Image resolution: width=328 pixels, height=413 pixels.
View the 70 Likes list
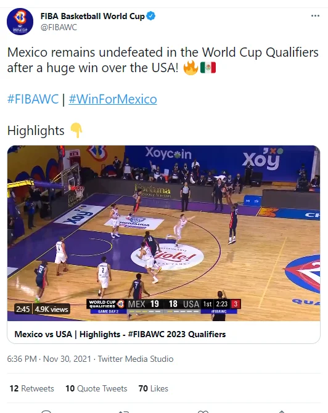click(153, 388)
